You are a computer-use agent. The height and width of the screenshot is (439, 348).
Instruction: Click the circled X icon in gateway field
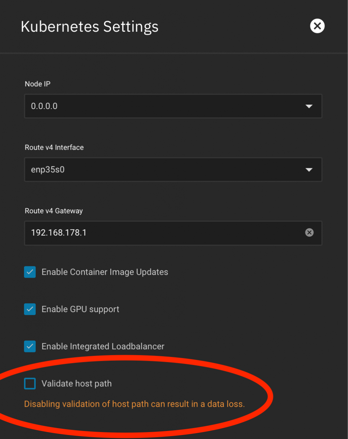tap(309, 233)
